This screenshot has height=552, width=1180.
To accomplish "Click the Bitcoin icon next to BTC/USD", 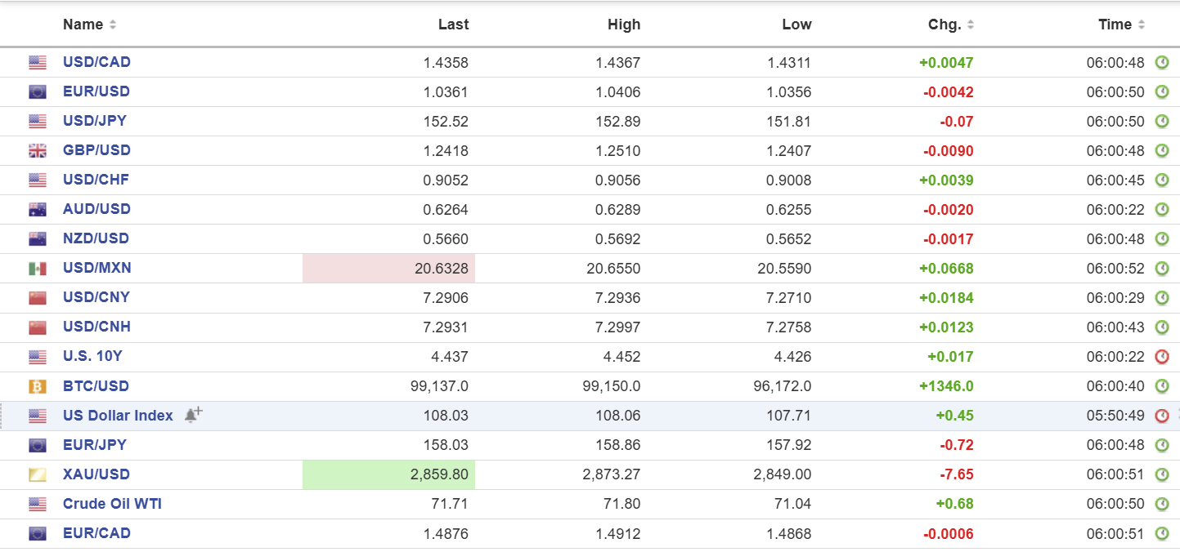I will click(38, 386).
